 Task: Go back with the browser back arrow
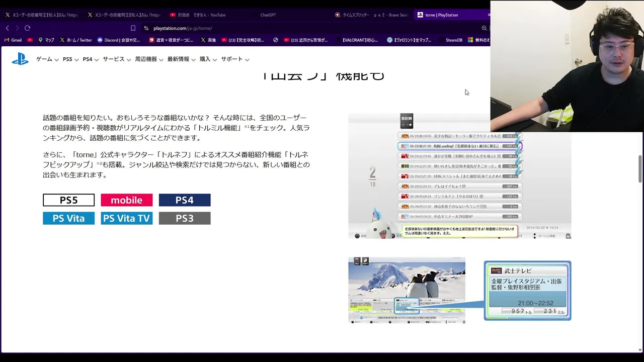coord(7,28)
